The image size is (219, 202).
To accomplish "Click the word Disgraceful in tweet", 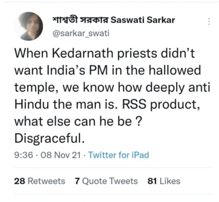I will 50,139.
